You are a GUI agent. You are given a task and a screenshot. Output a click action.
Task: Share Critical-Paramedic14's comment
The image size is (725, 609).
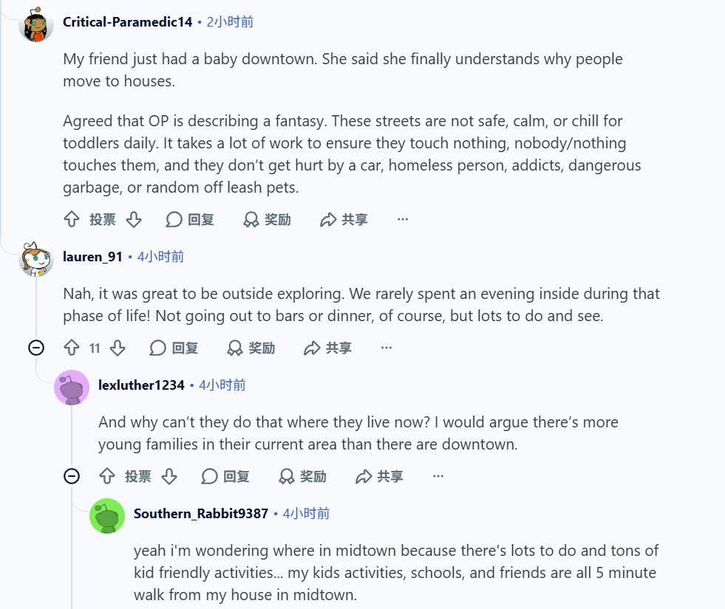click(344, 219)
